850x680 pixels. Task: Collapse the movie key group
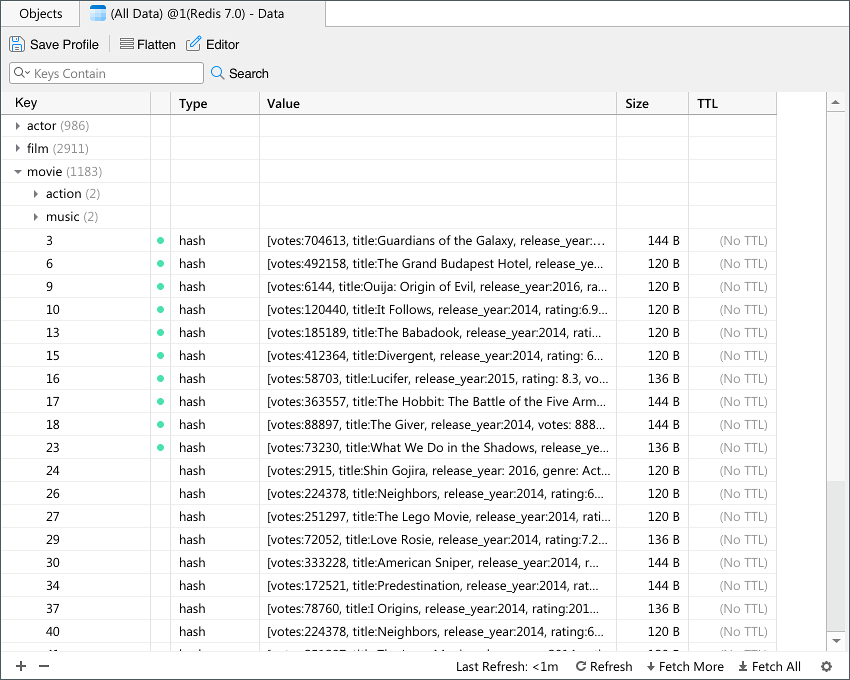pos(18,171)
